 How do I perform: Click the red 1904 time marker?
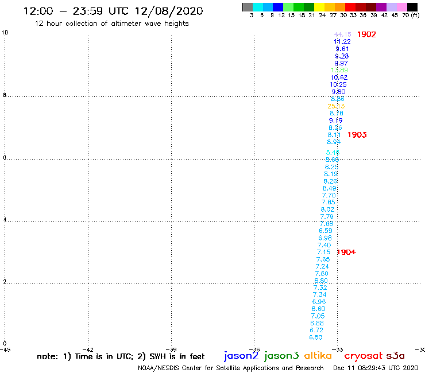click(346, 252)
